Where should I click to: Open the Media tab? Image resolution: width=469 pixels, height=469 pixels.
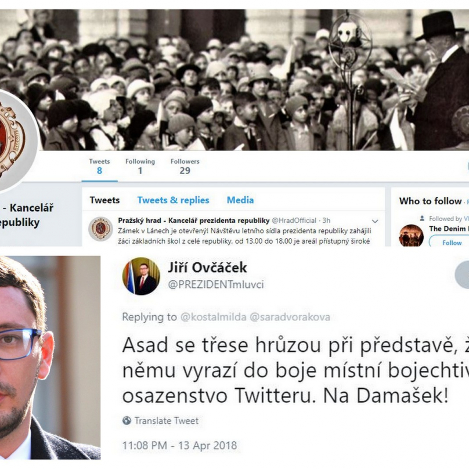coord(240,200)
